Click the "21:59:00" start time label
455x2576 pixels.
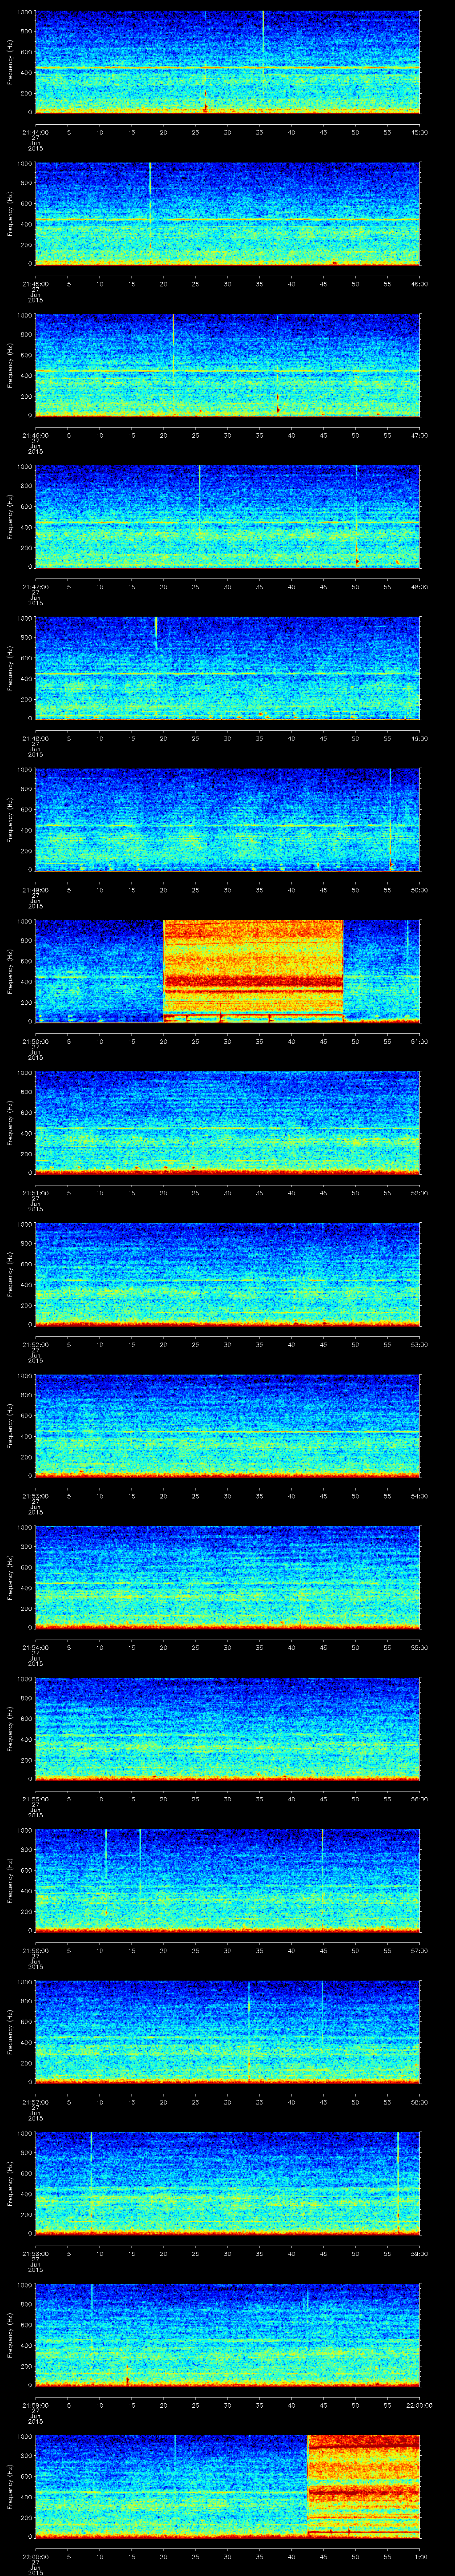click(x=35, y=2405)
